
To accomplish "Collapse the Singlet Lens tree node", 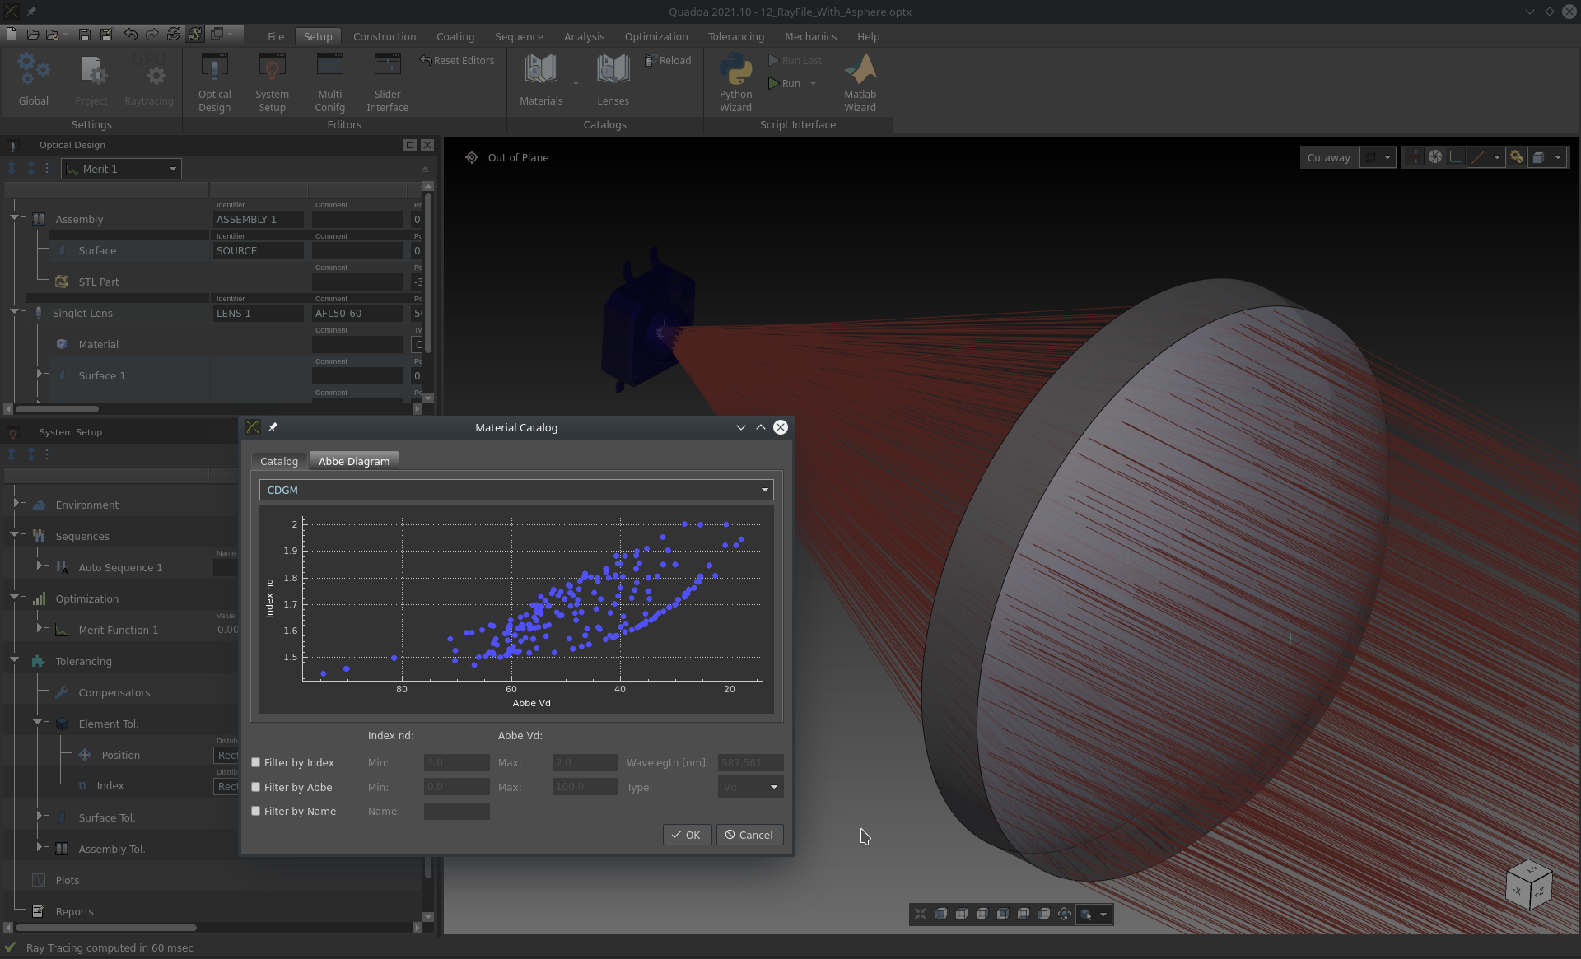I will [14, 312].
